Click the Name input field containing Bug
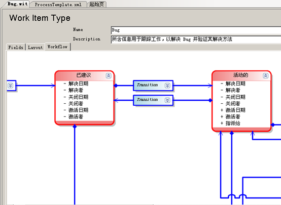 pos(196,30)
